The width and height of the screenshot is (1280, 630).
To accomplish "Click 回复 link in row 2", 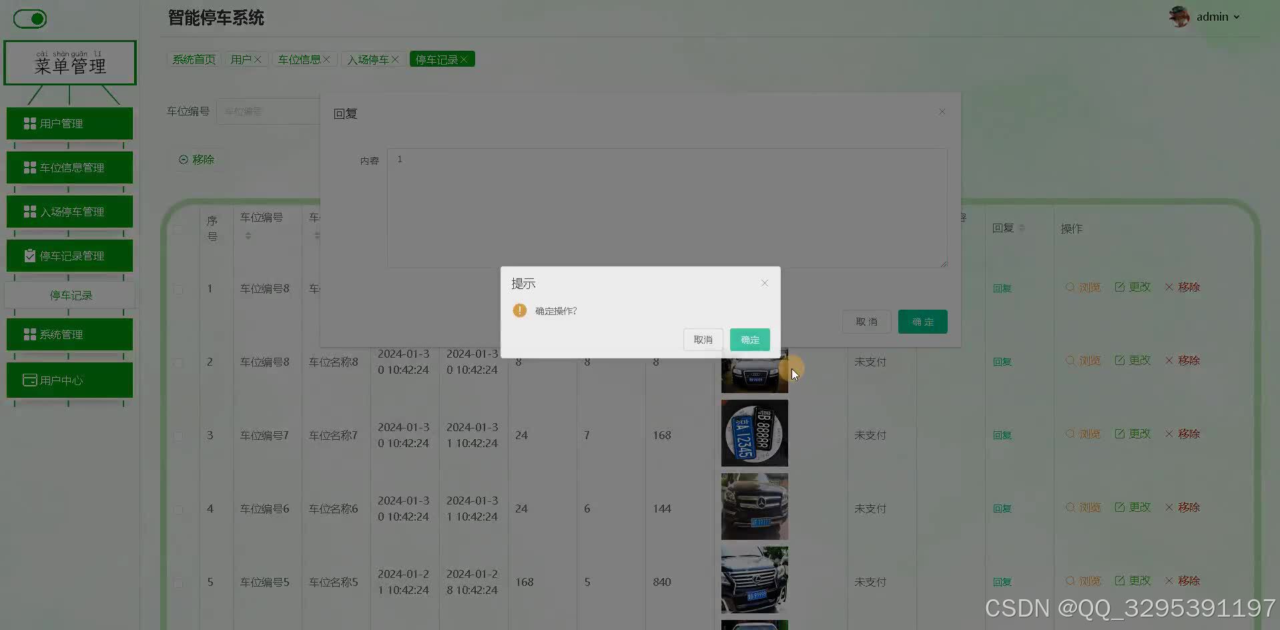I will (1002, 362).
